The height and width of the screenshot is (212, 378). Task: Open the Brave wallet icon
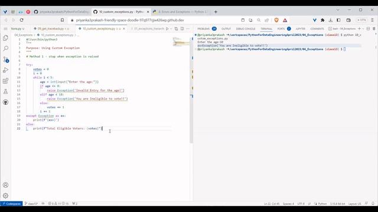pyautogui.click(x=348, y=20)
